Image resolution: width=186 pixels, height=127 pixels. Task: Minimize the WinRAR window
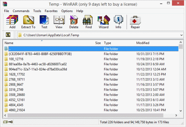161,3
